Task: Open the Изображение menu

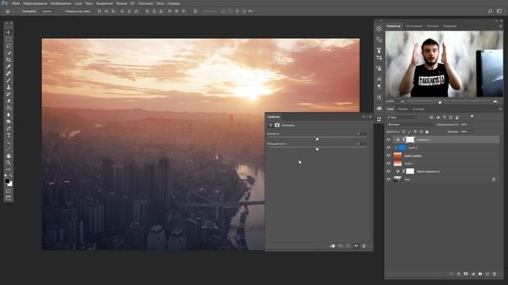Action: [60, 3]
